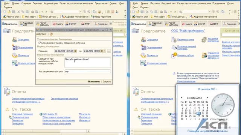
Task: Switch to Налоги tab in left window
Action: coord(58,24)
